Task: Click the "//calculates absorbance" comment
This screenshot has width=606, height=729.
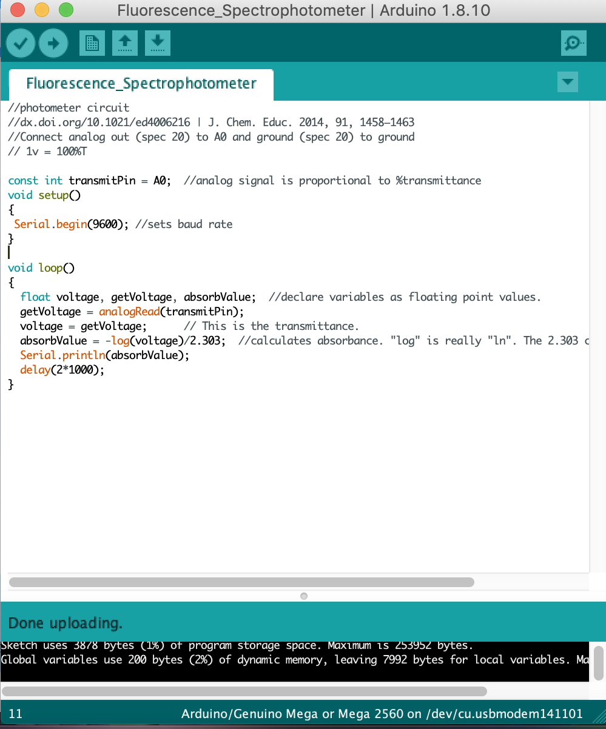Action: [414, 341]
